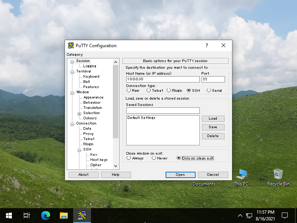The height and width of the screenshot is (223, 297).
Task: Open the Proxy category
Action: [x=88, y=134]
